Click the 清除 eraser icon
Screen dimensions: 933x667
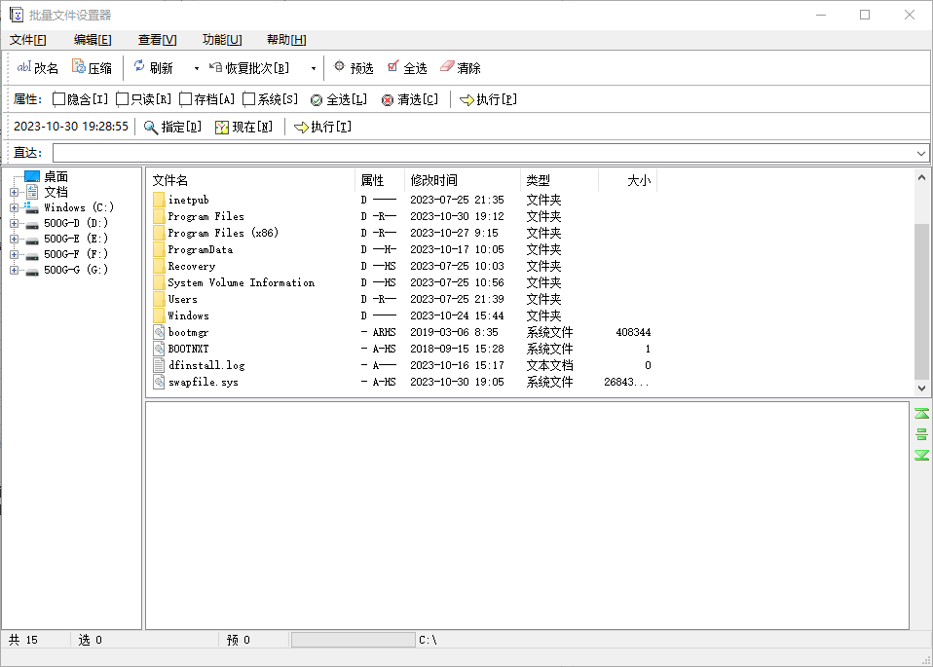[x=447, y=67]
